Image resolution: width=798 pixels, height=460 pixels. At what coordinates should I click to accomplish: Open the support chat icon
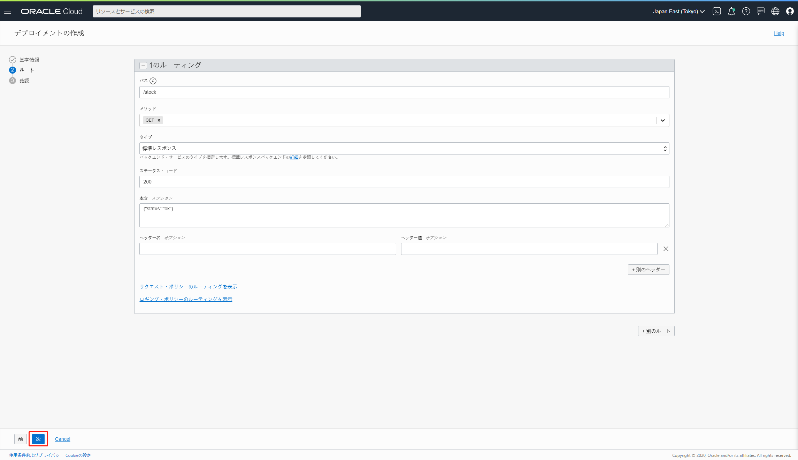click(760, 12)
